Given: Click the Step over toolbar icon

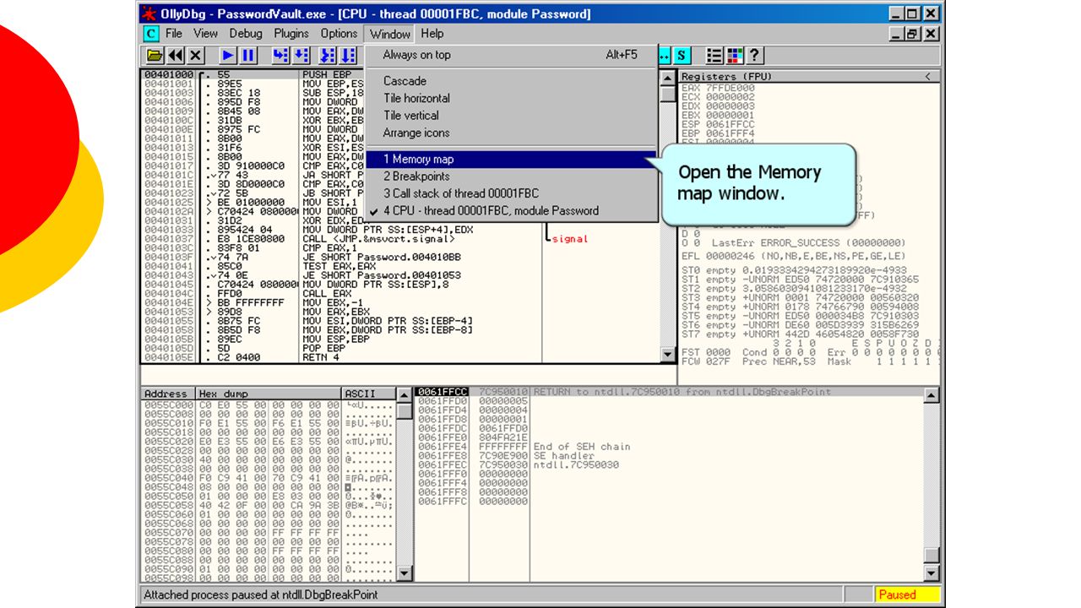Looking at the screenshot, I should coord(300,56).
